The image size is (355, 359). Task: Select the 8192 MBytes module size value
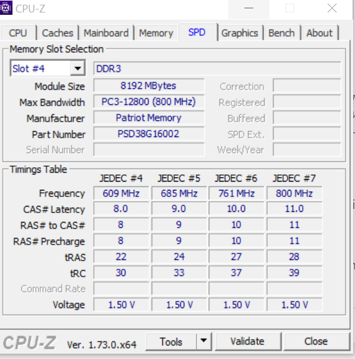149,85
